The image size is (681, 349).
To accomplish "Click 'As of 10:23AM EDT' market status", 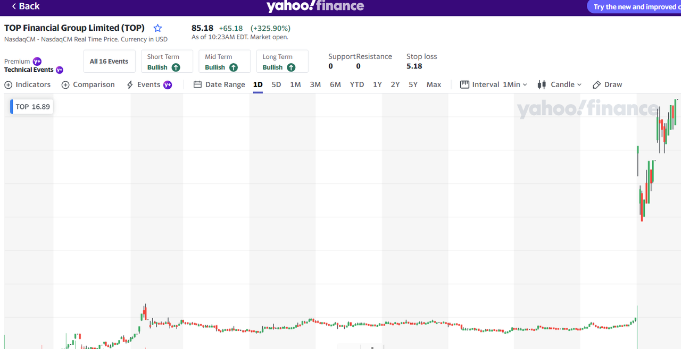I will 240,37.
